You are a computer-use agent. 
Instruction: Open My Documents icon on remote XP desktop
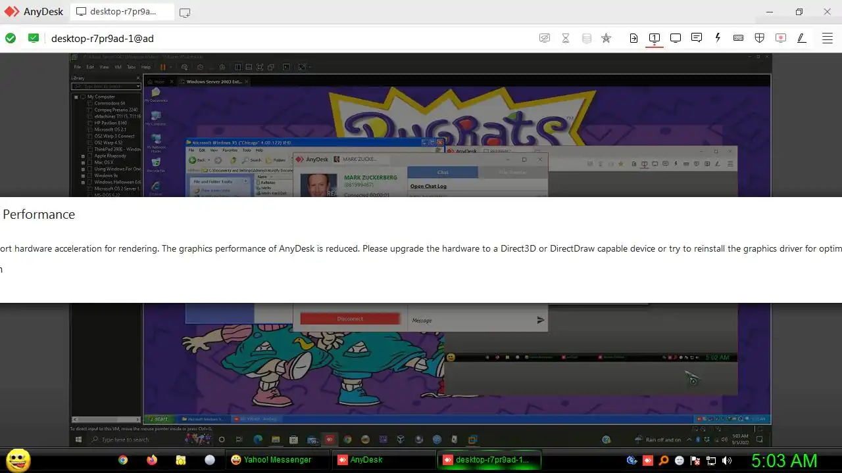tap(156, 95)
